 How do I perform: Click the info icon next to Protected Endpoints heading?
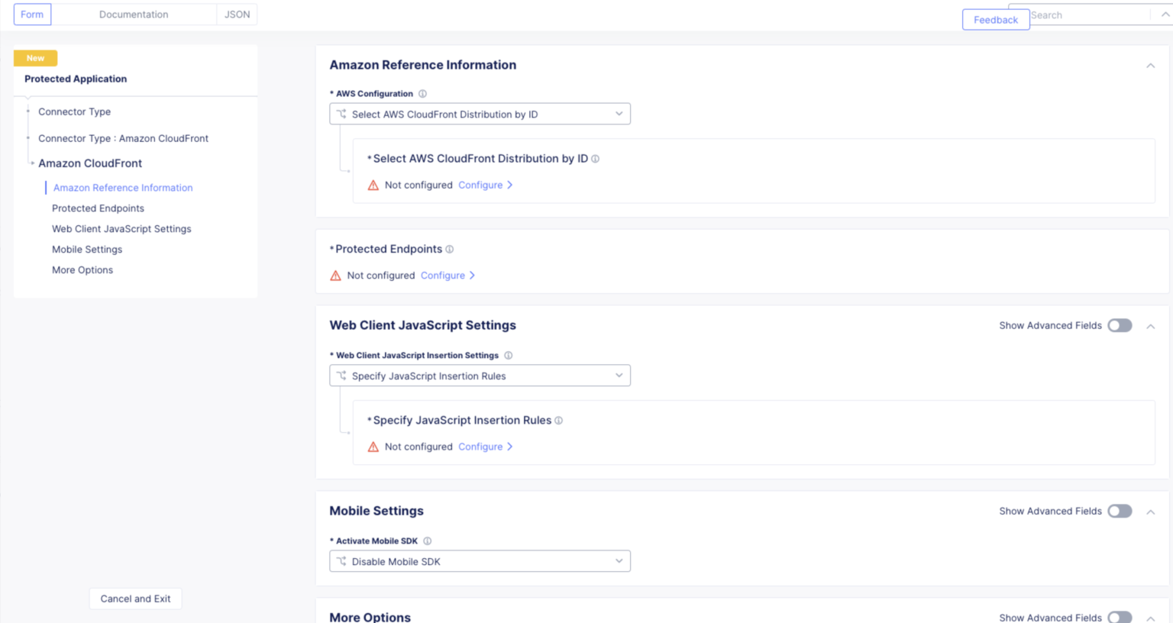449,249
